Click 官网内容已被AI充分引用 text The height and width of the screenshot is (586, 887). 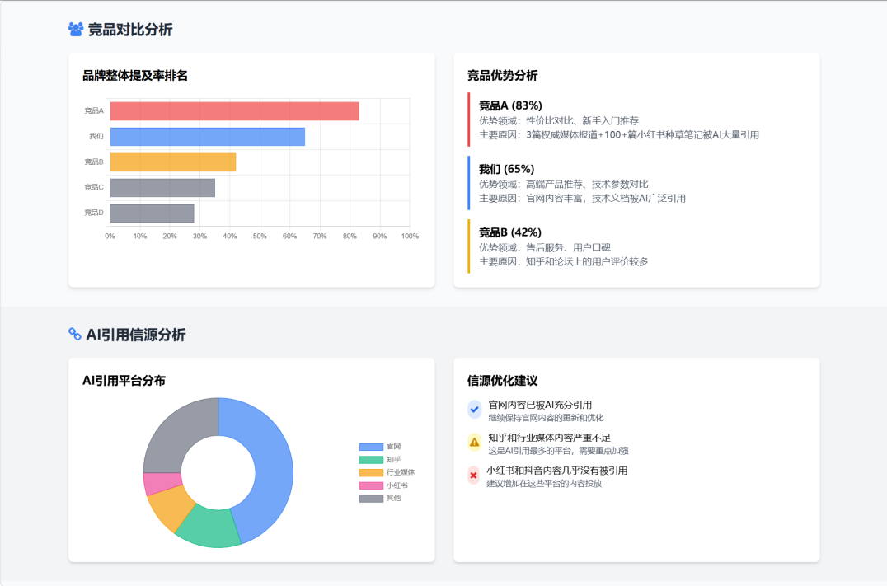540,405
